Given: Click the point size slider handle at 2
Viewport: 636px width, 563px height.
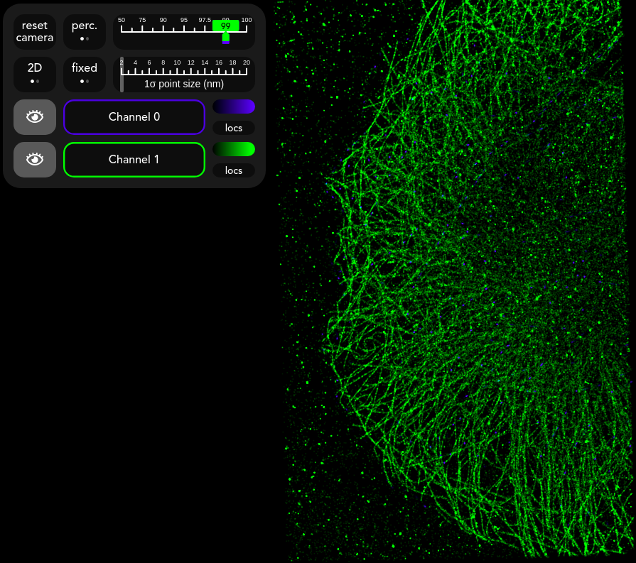Looking at the screenshot, I should click(122, 74).
